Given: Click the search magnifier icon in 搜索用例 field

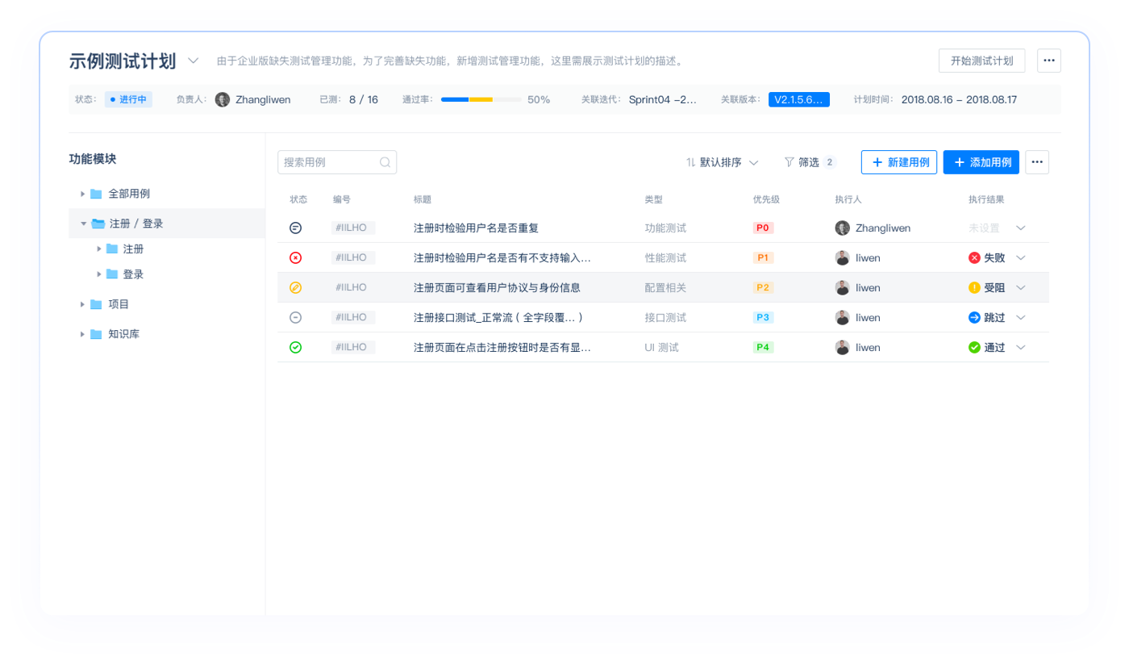Looking at the screenshot, I should pos(385,161).
